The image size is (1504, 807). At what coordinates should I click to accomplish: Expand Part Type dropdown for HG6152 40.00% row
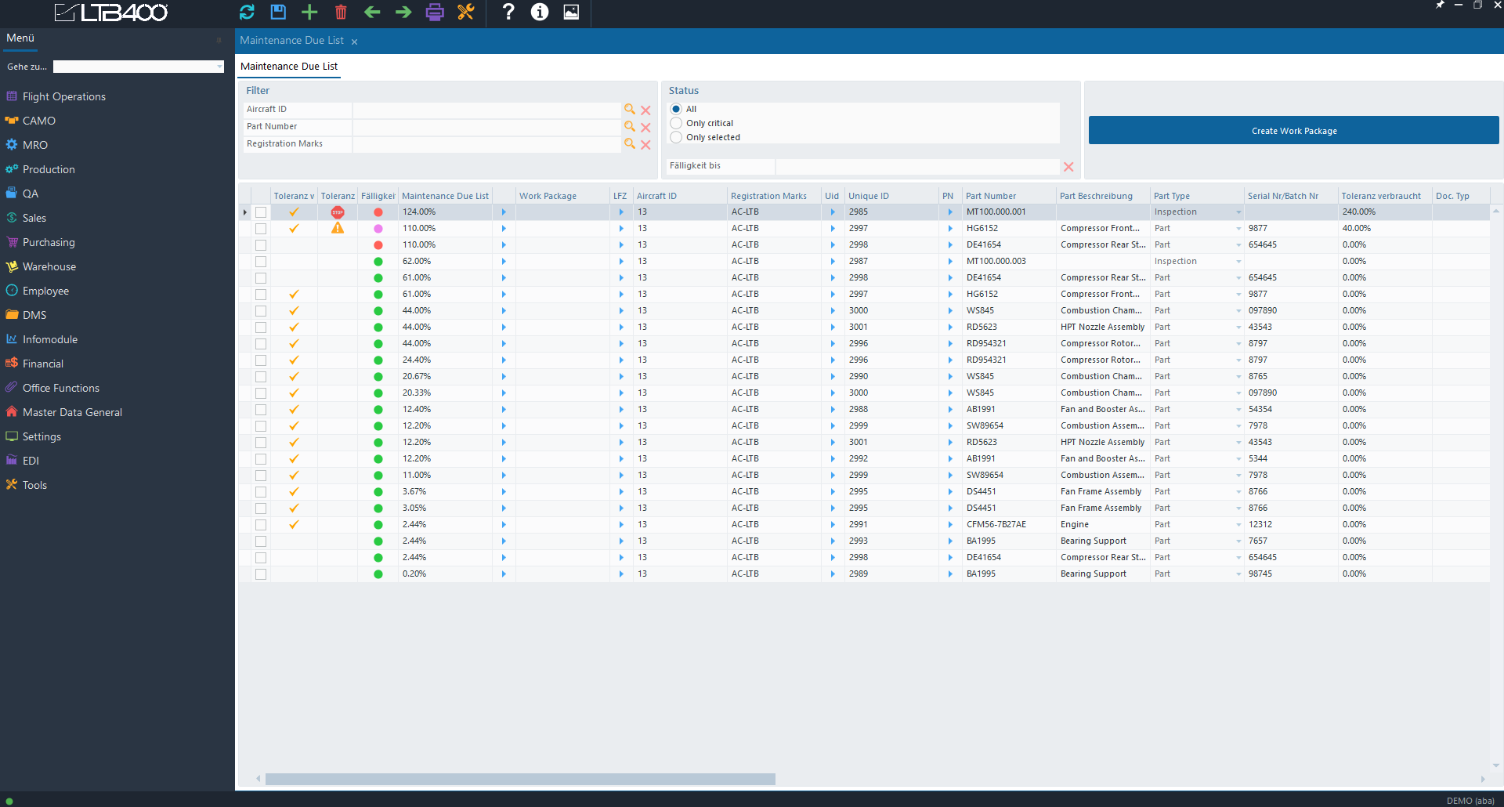[x=1238, y=229]
